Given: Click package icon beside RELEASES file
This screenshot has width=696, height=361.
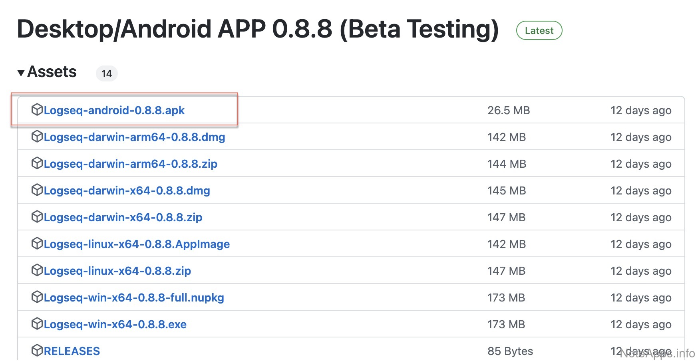Looking at the screenshot, I should pos(37,351).
